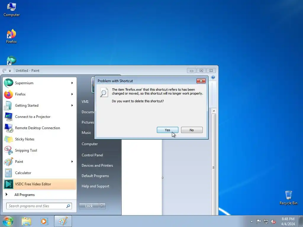Click the Paint Help question mark icon
Image resolution: width=303 pixels, height=227 pixels.
213,77
